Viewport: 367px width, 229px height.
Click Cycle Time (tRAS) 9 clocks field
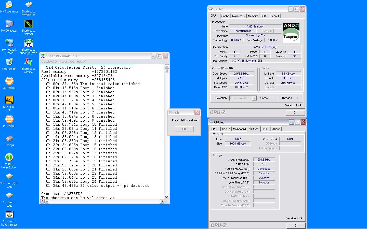point(264,182)
